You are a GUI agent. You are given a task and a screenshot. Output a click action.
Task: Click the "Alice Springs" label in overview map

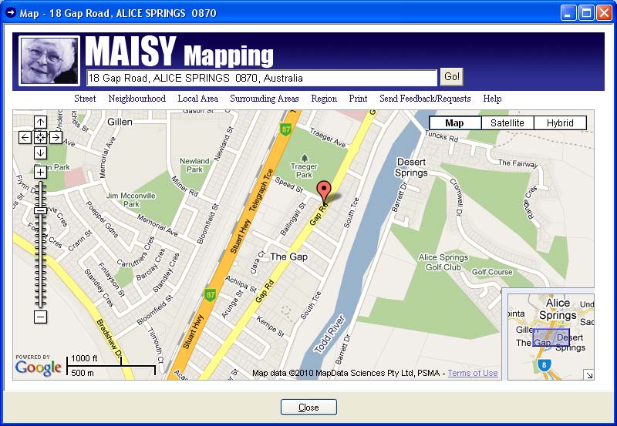tap(558, 309)
